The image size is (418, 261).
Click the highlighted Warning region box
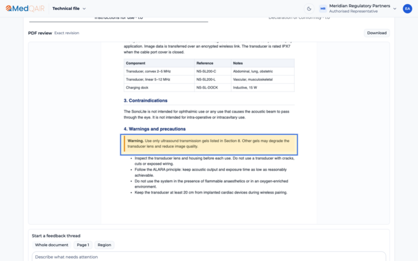coord(209,145)
